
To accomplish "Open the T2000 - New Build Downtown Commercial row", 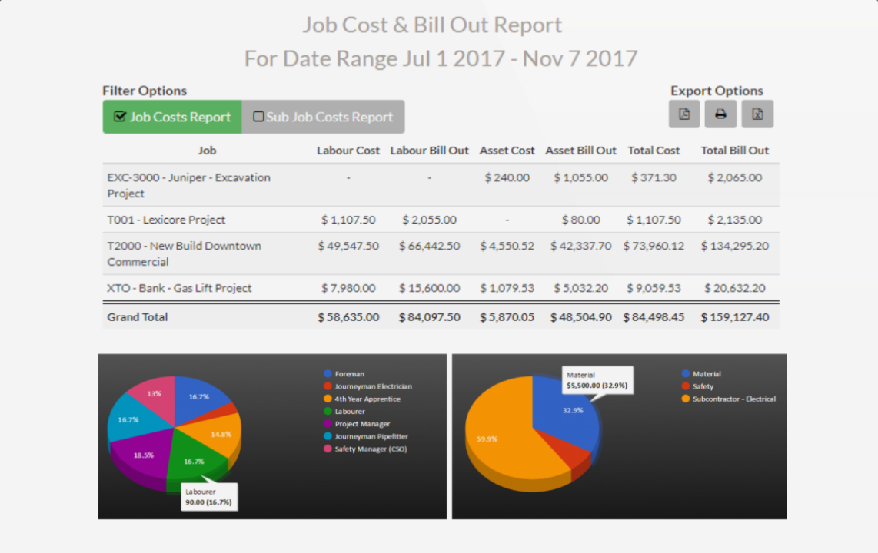I will click(x=185, y=253).
